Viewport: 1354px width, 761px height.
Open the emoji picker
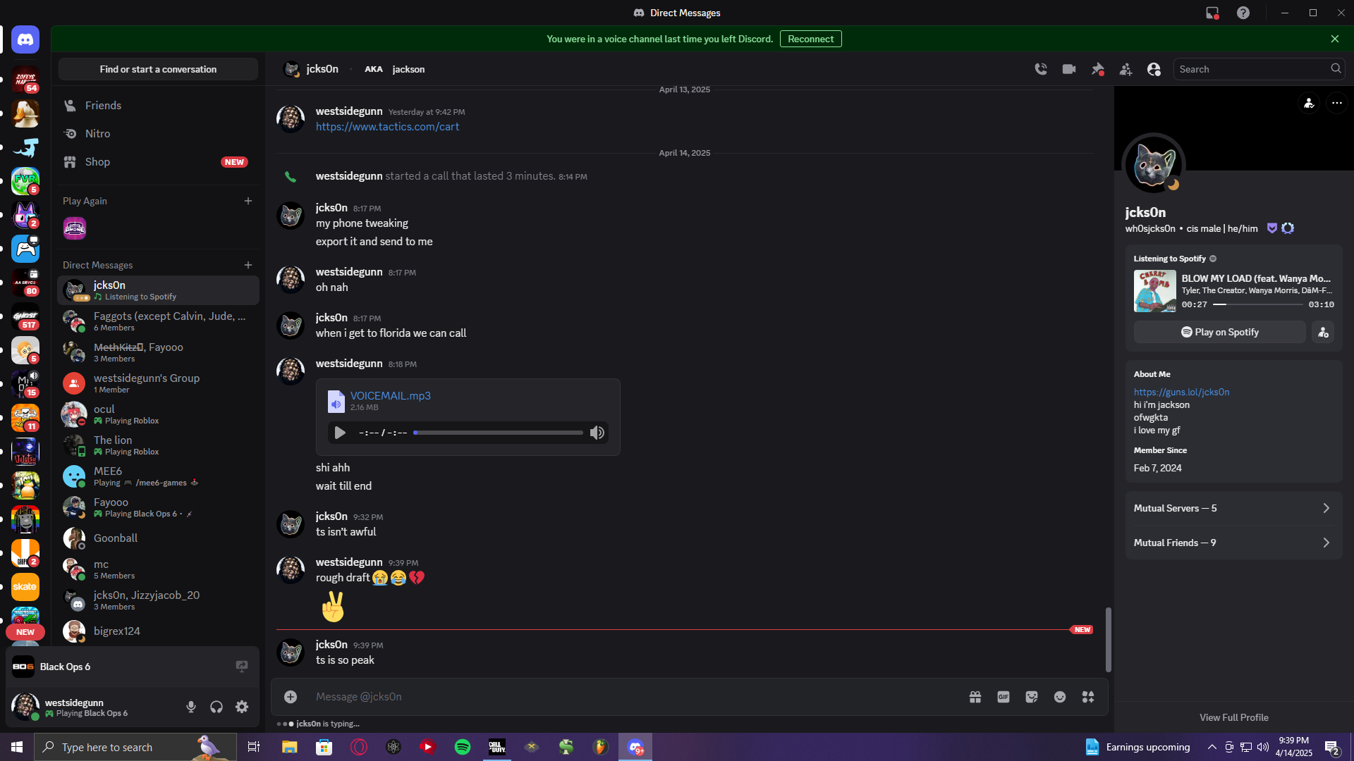(x=1060, y=697)
